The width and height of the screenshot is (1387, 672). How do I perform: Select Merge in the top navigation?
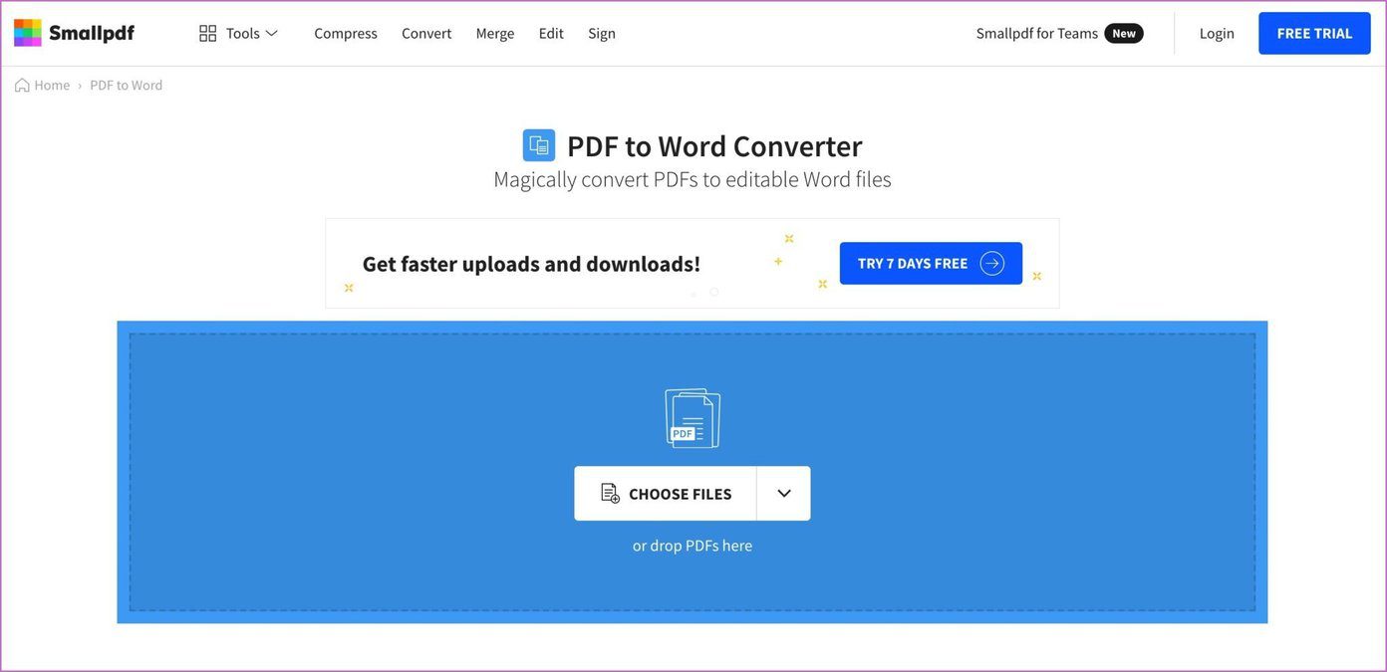coord(495,33)
